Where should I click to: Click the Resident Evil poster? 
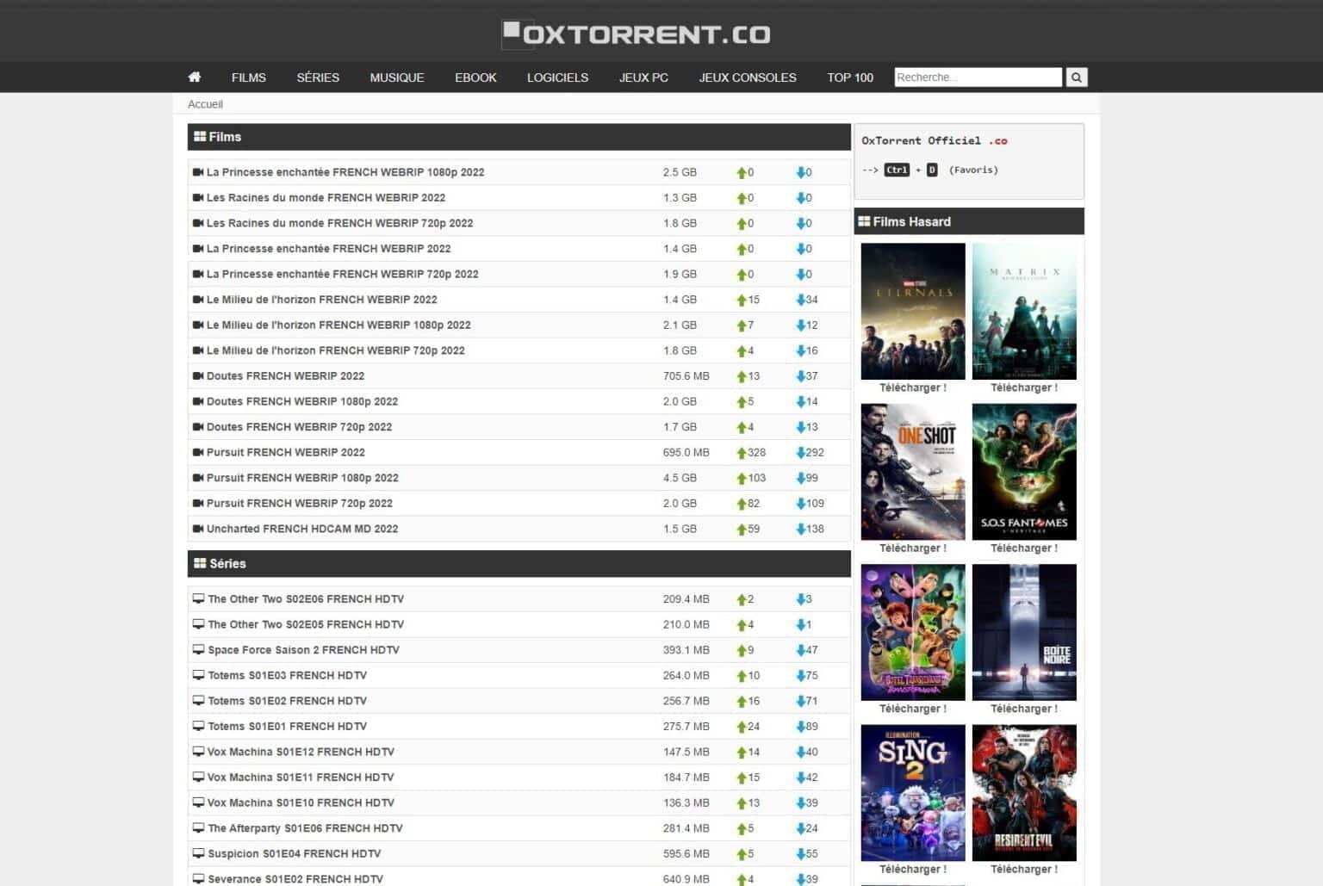[x=1024, y=792]
